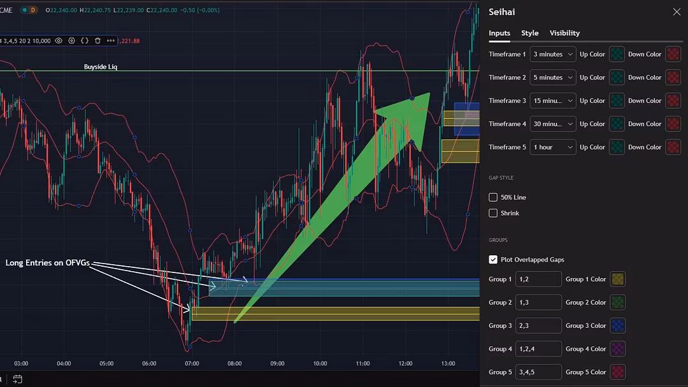The image size is (688, 387).
Task: Click the Group 1 yellow color swatch
Action: 617,279
